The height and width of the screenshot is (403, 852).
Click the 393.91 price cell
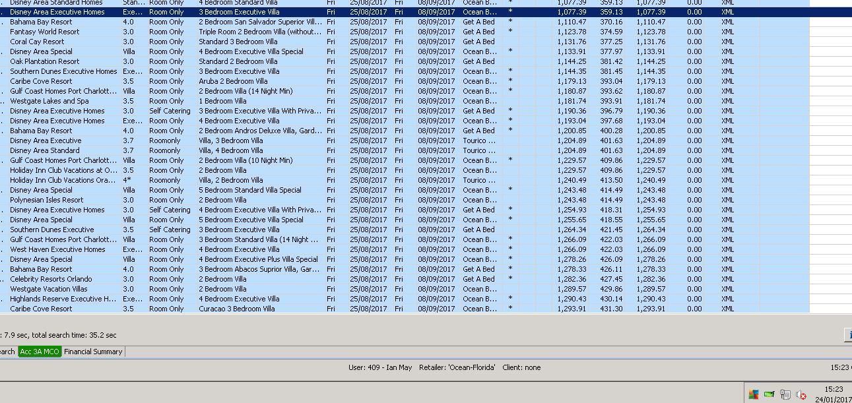pyautogui.click(x=611, y=101)
